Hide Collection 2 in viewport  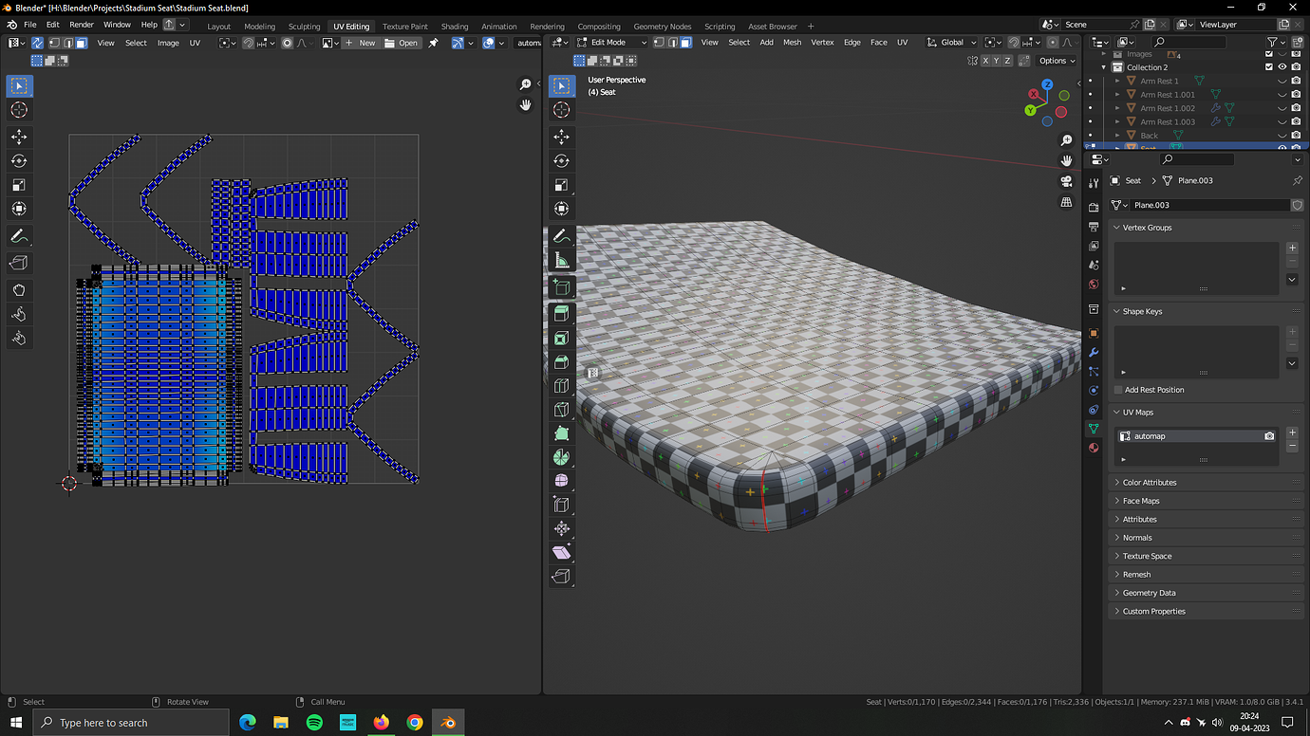pos(1282,67)
